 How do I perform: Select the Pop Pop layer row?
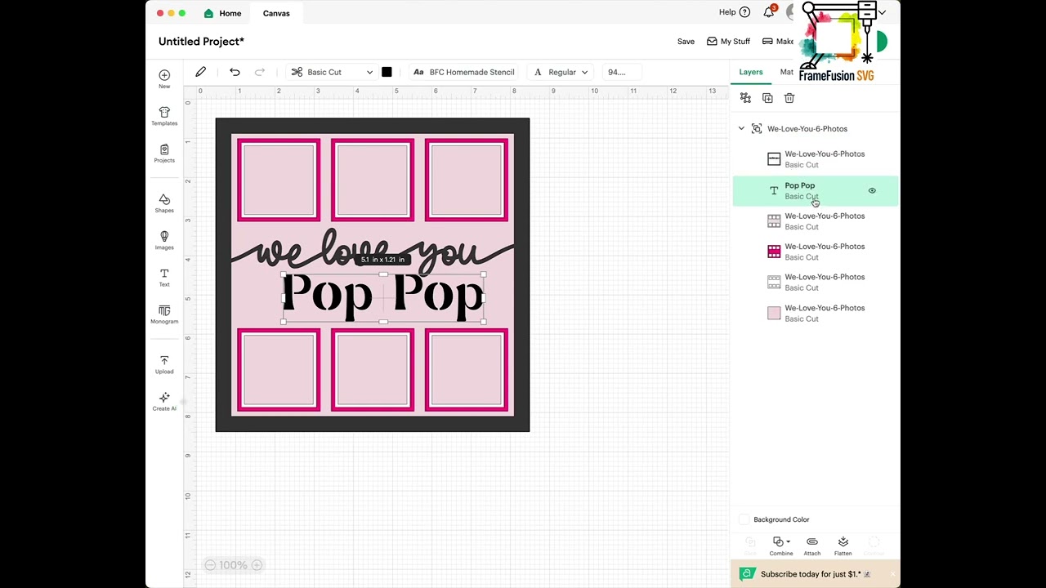coord(816,191)
